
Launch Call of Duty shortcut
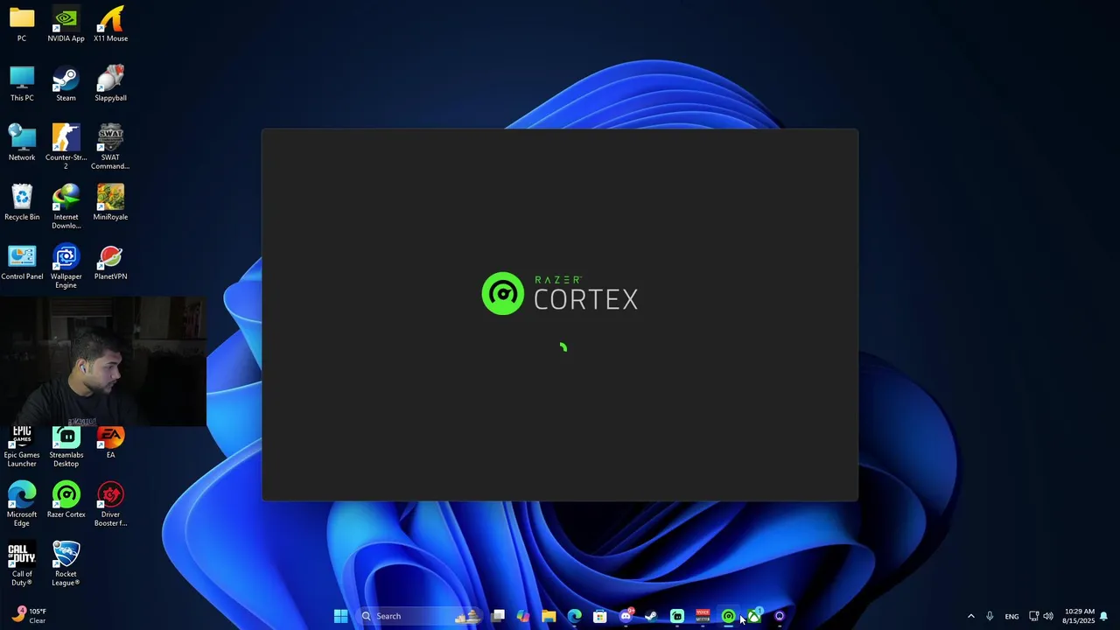22,563
